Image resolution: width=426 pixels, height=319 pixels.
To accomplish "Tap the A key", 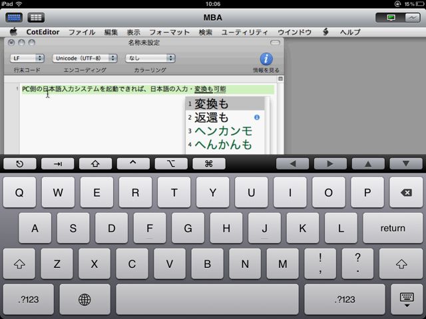I will pyautogui.click(x=35, y=228).
